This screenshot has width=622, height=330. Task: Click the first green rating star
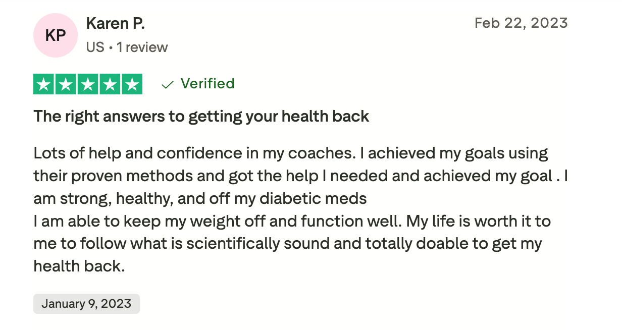point(44,84)
